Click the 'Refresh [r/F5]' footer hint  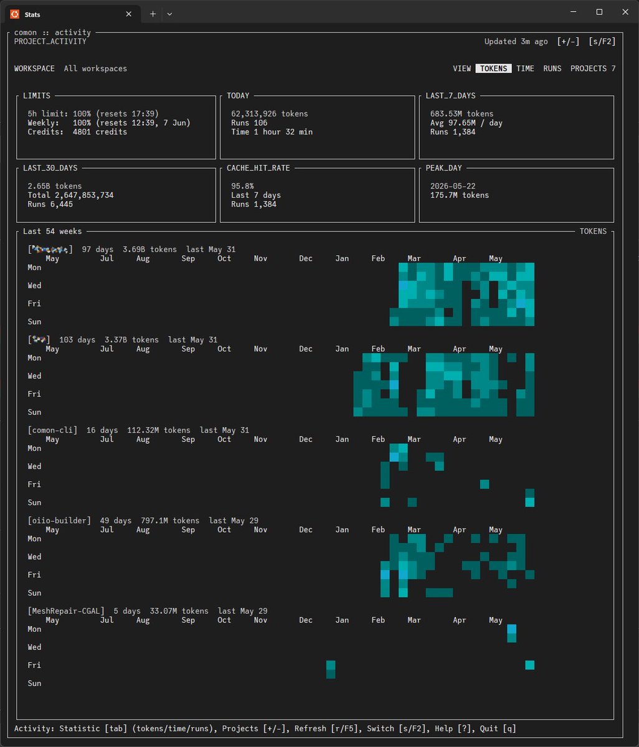[x=326, y=728]
